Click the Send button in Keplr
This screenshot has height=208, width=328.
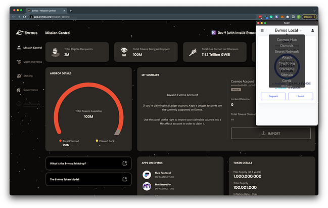pos(301,96)
